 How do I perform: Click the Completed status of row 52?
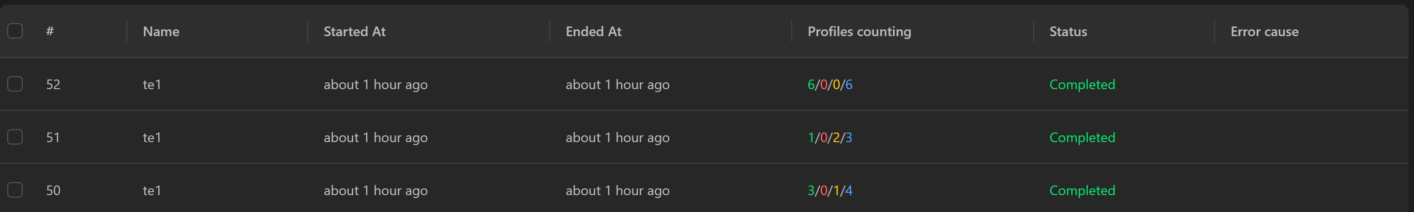coord(1082,85)
